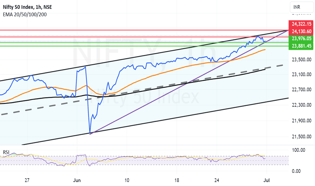Viewport: 315px width, 186px height.
Task: Click the 22,700.00 price axis value
Action: pyautogui.click(x=301, y=90)
